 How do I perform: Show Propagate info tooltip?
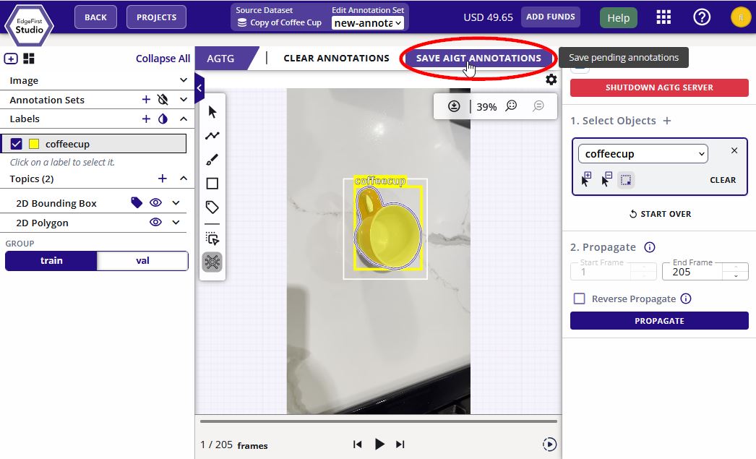click(x=650, y=247)
